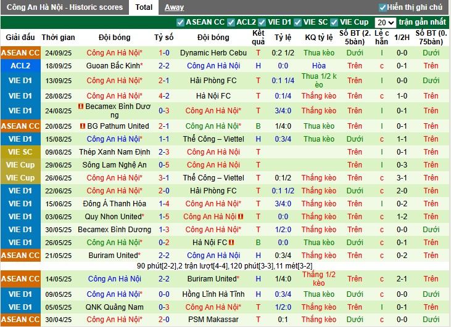Select the PSM Makassar team name
The width and height of the screenshot is (451, 327).
[x=213, y=320]
